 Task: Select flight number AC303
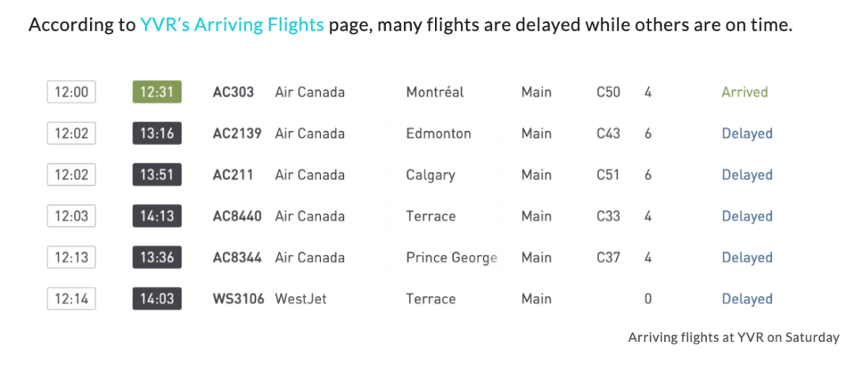click(x=233, y=92)
